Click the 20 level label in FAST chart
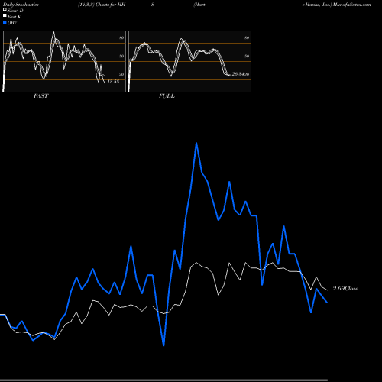Screen dimensions: 382x382 pyautogui.click(x=121, y=74)
